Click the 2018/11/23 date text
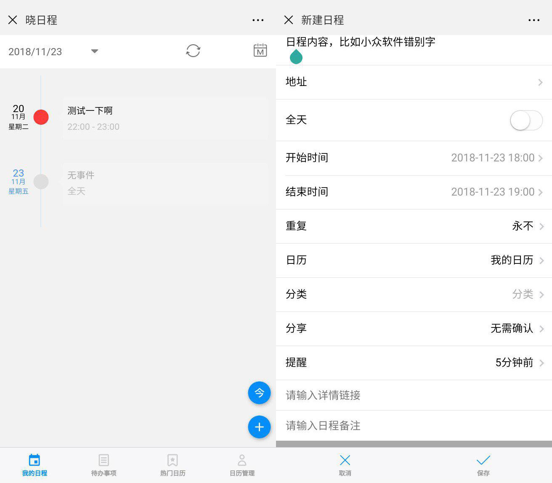 click(35, 52)
